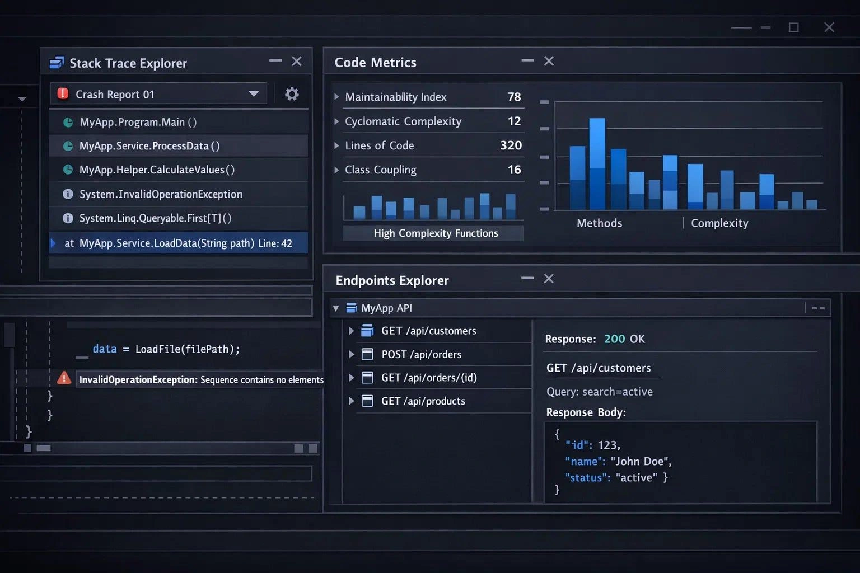Expand the GET /api/orders/(id) endpoint
This screenshot has width=860, height=573.
[351, 378]
